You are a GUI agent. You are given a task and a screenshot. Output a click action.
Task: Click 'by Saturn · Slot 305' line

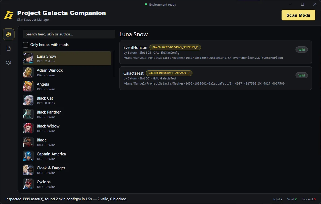click(x=151, y=53)
